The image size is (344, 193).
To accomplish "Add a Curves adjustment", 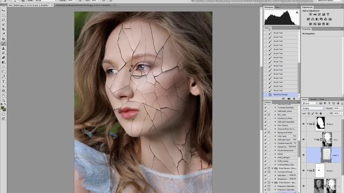I will tap(319, 14).
